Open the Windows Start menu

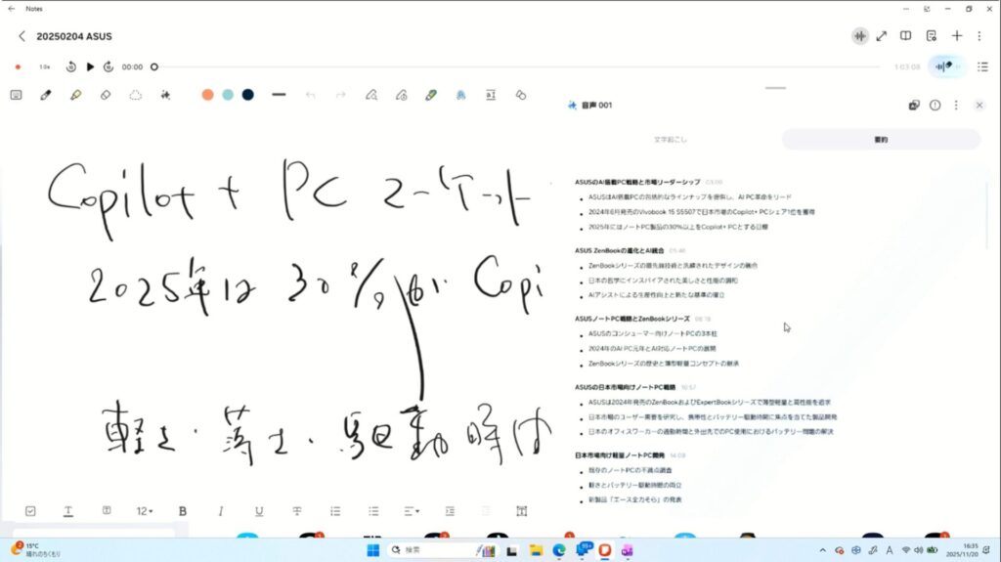(372, 550)
